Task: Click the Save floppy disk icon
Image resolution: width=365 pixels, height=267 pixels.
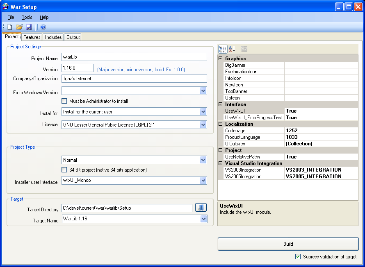Action: tap(29, 27)
